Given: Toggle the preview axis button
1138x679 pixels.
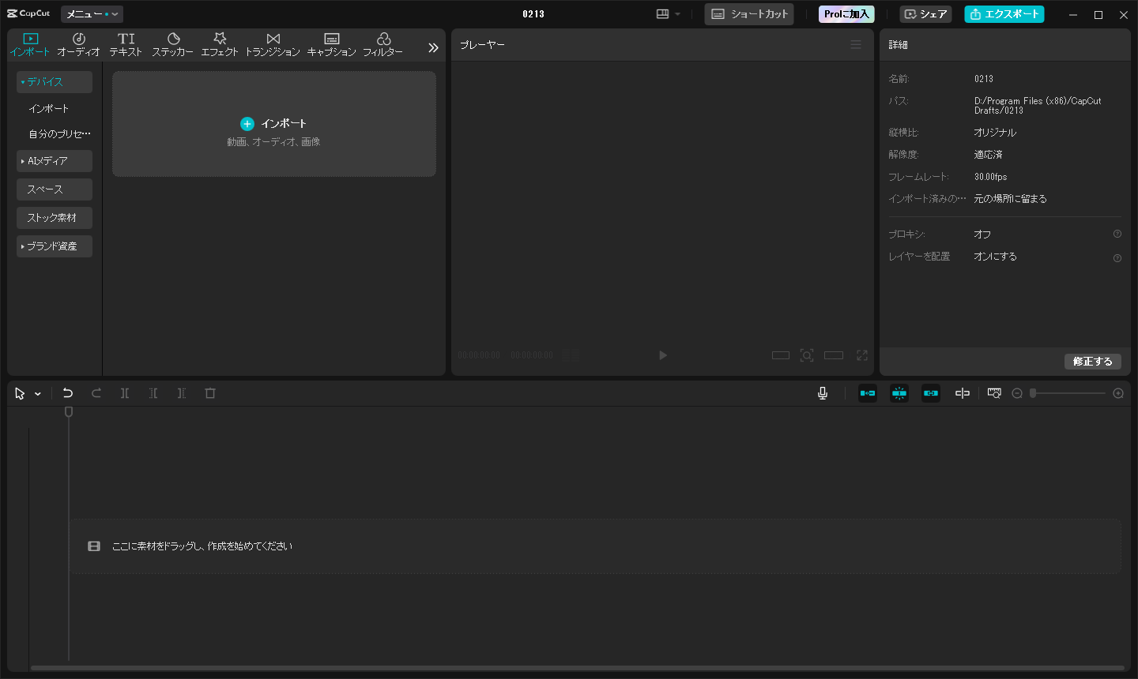Looking at the screenshot, I should [x=963, y=393].
